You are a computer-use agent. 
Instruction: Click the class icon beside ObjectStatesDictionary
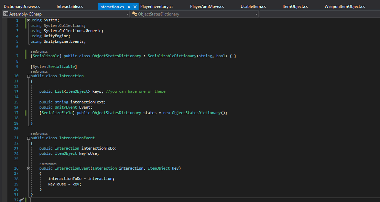(134, 14)
